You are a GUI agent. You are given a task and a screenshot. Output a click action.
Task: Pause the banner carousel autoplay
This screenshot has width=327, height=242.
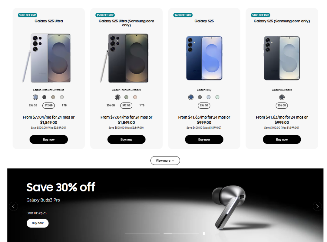[x=204, y=234]
